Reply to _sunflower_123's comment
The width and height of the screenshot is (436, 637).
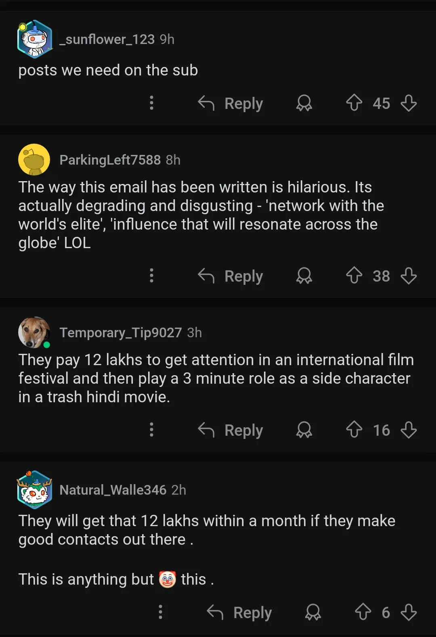(231, 103)
